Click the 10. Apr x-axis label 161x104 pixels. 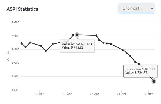[67, 94]
